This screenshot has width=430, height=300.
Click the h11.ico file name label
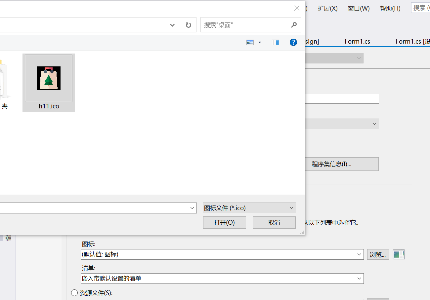(49, 106)
